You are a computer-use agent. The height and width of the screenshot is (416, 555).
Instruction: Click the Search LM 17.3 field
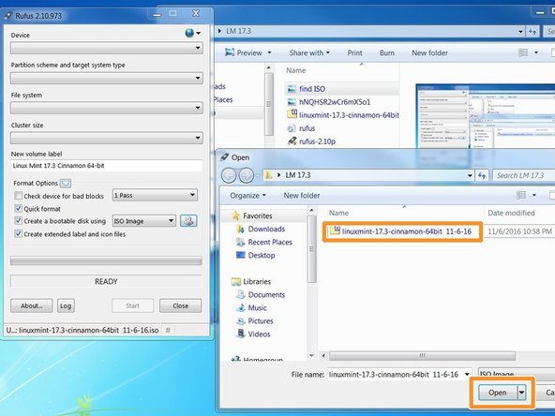point(524,175)
